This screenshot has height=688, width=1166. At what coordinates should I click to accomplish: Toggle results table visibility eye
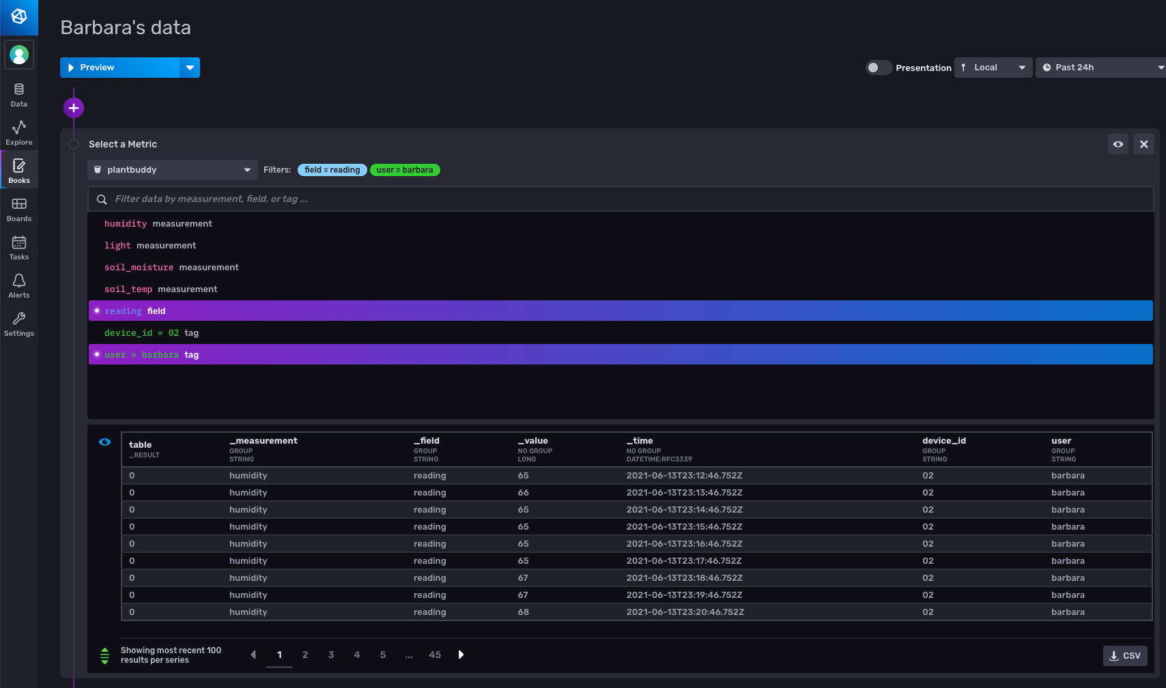pyautogui.click(x=104, y=442)
